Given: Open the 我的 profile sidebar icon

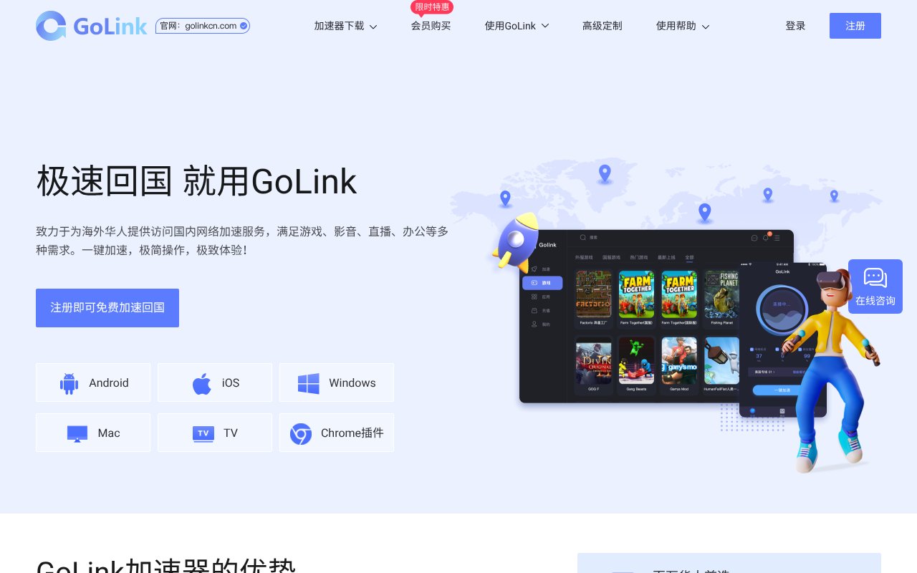Looking at the screenshot, I should coord(534,324).
